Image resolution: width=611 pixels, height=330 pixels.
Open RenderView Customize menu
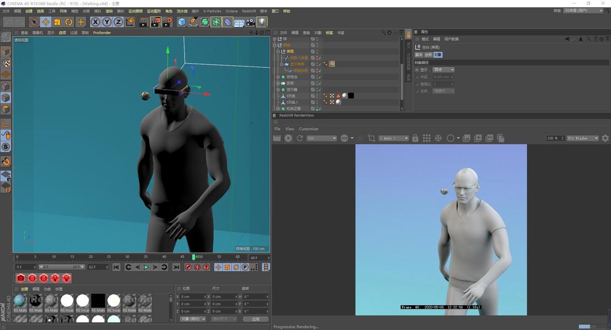(308, 129)
